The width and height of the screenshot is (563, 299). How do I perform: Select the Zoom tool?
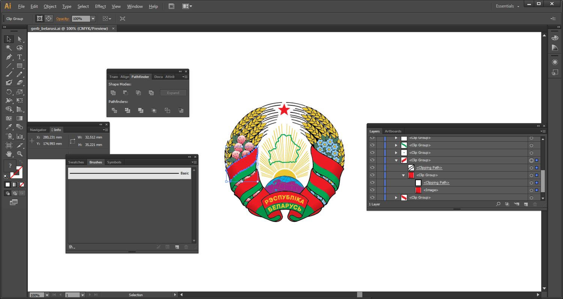coord(20,154)
